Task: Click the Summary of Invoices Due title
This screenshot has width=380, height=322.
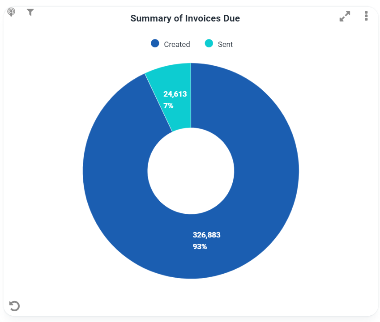Action: pos(185,18)
